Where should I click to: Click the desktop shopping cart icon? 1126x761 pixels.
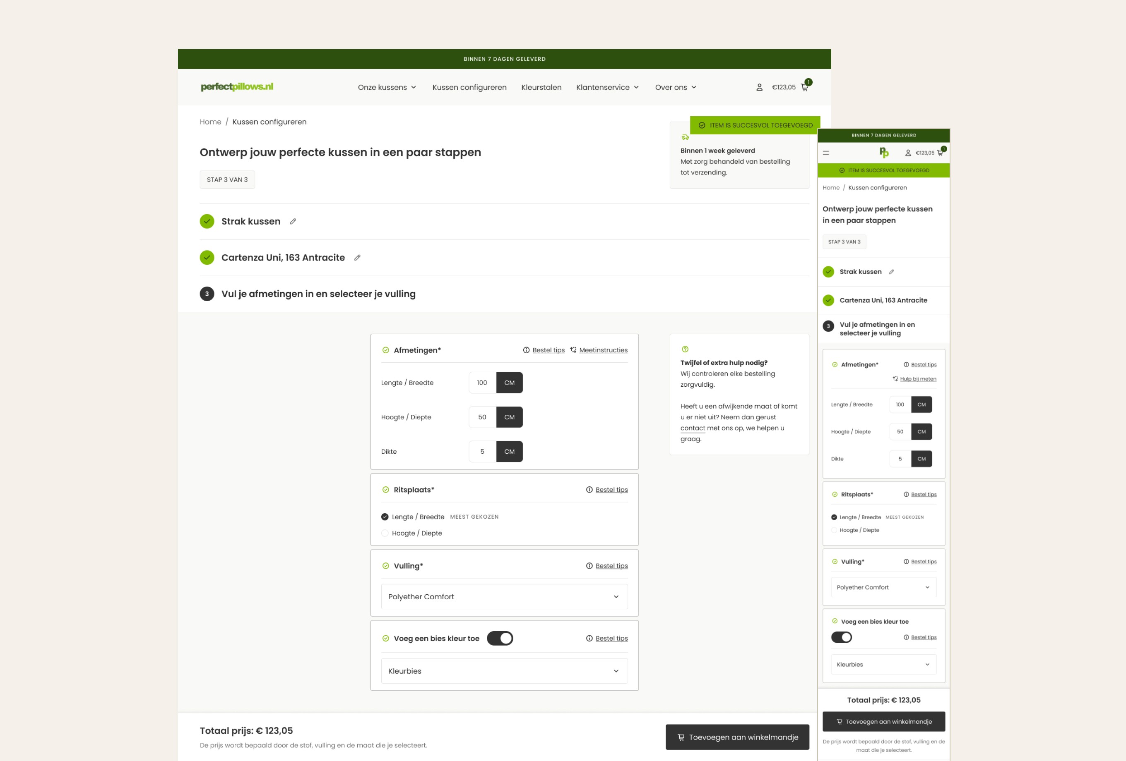pos(804,88)
